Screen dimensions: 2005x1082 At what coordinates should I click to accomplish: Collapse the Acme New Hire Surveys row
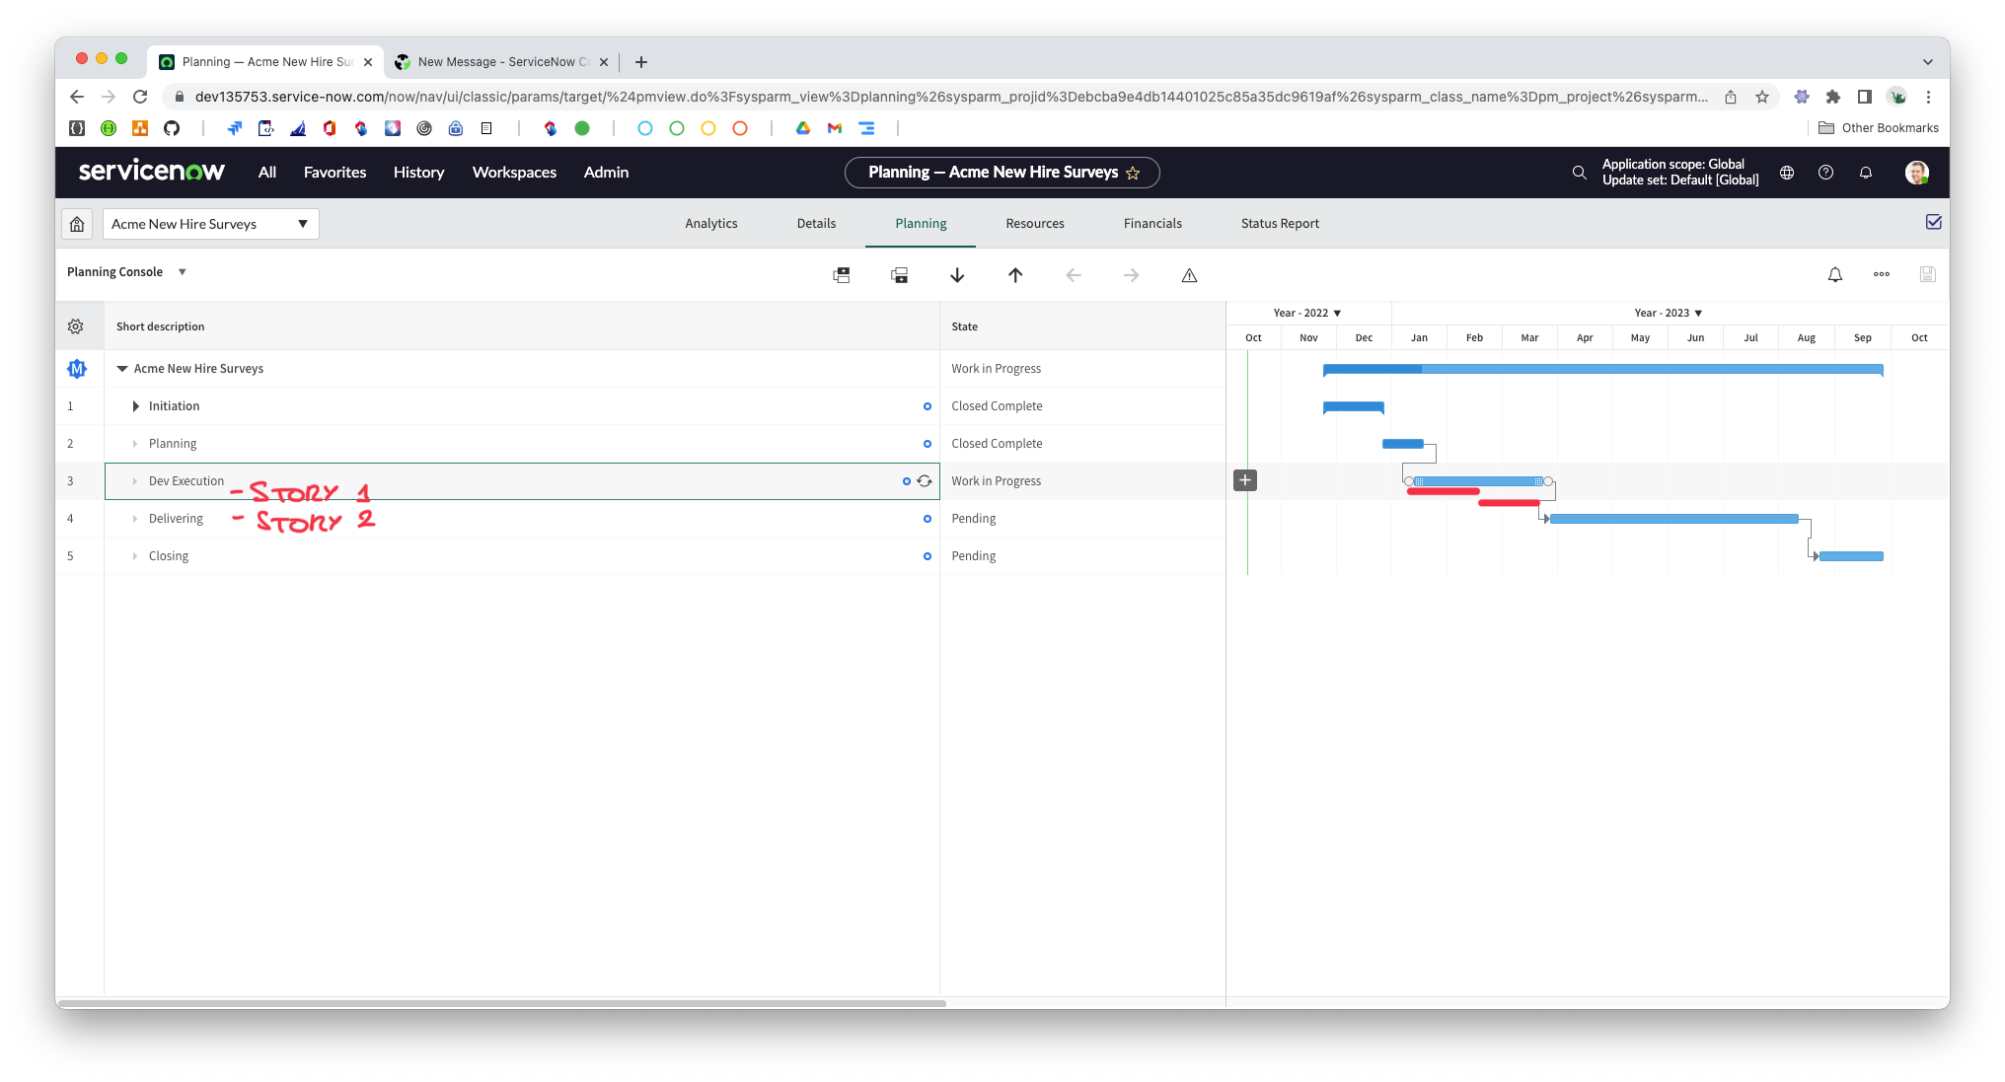coord(122,369)
